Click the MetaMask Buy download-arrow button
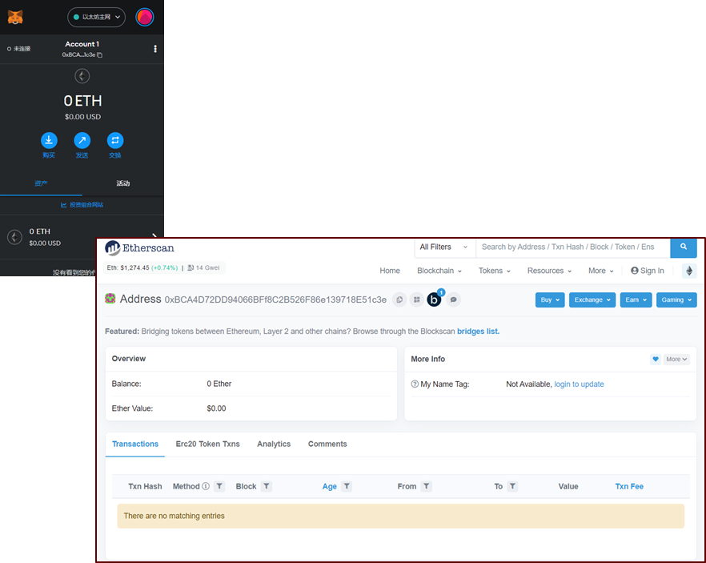 (49, 140)
